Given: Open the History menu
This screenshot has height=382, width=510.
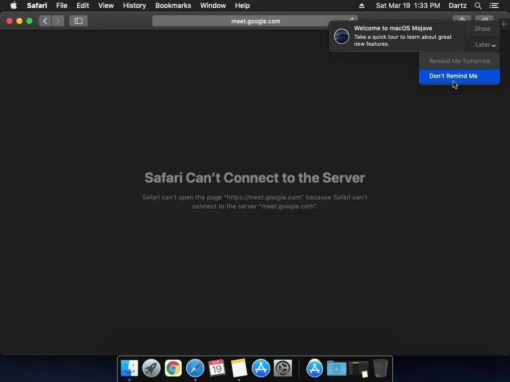Looking at the screenshot, I should 134,5.
